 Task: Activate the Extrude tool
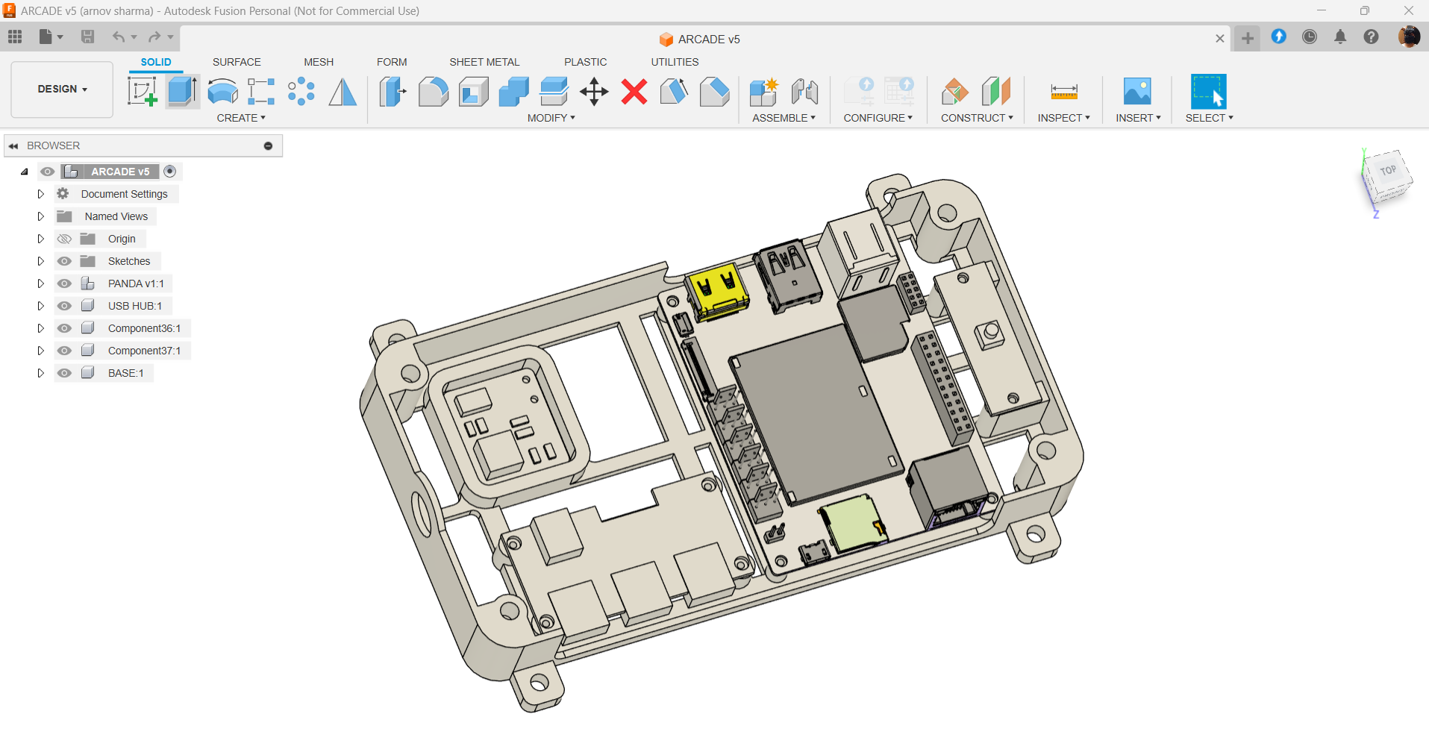pos(182,92)
